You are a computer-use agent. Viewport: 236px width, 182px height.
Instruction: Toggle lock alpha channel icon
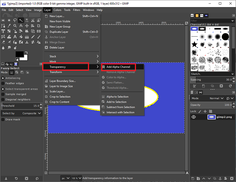[210, 111]
